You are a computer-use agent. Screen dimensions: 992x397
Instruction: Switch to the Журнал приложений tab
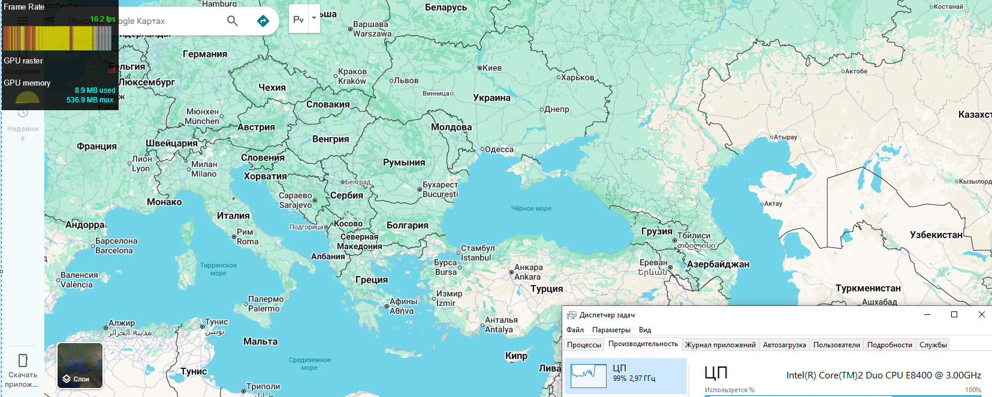click(x=720, y=345)
